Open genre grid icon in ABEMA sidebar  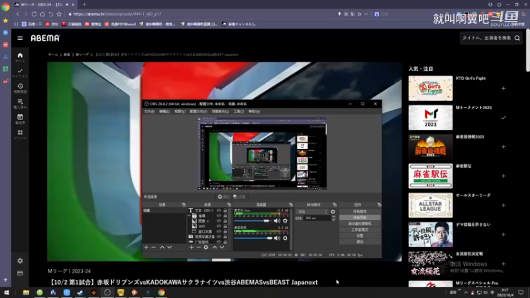[x=20, y=134]
